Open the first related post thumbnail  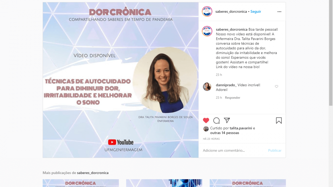(81, 183)
